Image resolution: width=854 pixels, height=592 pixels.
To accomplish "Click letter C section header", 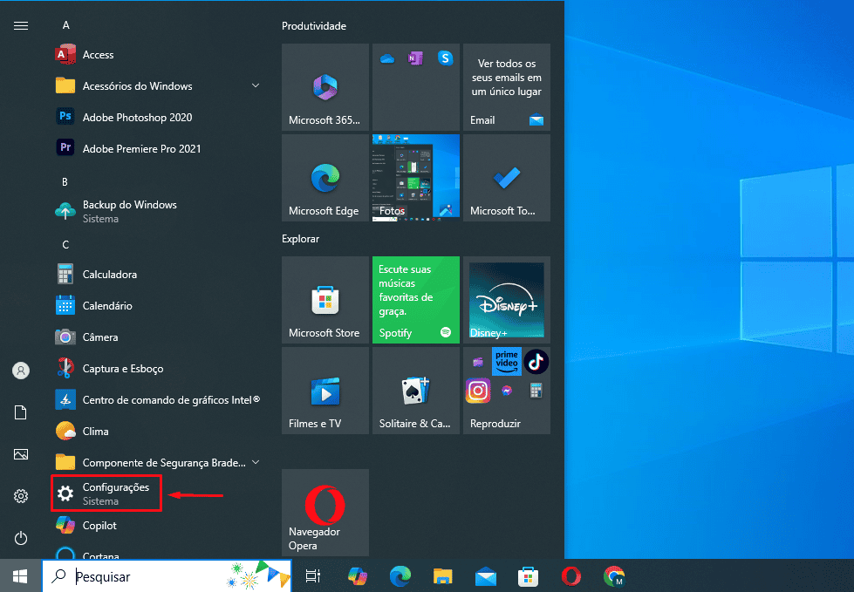I will pos(65,244).
